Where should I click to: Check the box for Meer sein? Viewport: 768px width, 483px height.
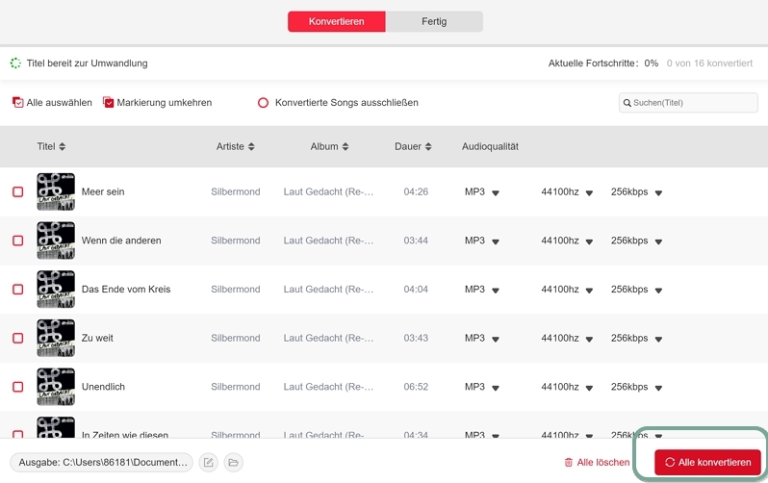click(17, 191)
